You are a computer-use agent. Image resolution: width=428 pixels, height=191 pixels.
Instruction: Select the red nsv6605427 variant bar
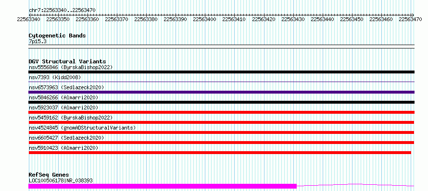click(221, 143)
